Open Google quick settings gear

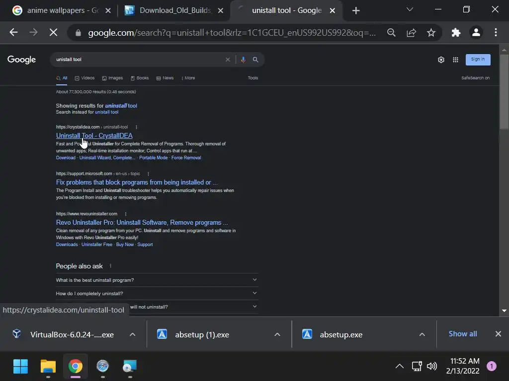(x=441, y=60)
